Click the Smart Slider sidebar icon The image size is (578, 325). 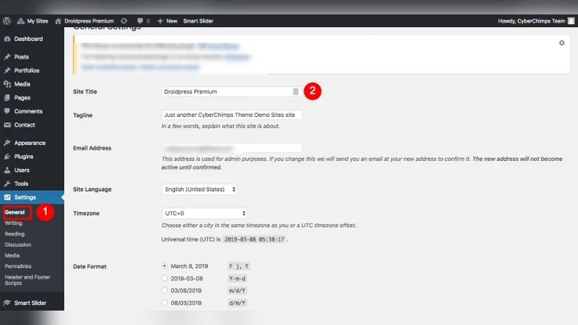[x=7, y=303]
